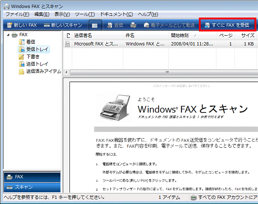Click the 1 アイテム status bar text
The width and height of the screenshot is (258, 204).
(169, 197)
